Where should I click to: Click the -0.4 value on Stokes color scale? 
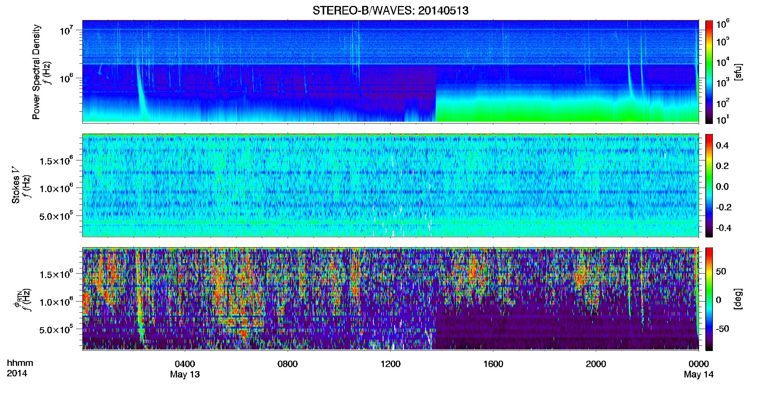click(x=724, y=228)
